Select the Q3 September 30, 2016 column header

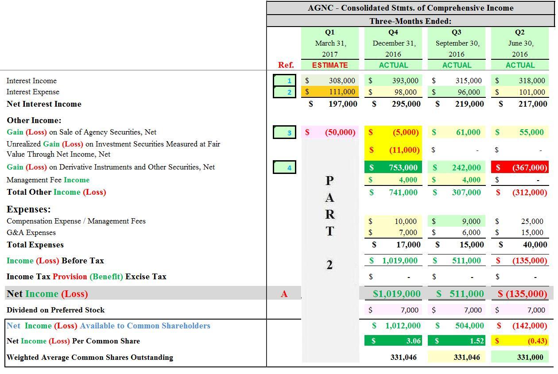(457, 43)
